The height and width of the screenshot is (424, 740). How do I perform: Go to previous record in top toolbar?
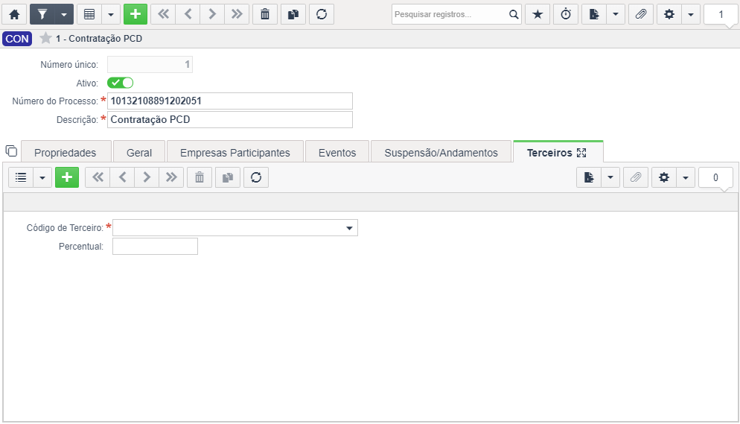click(188, 14)
